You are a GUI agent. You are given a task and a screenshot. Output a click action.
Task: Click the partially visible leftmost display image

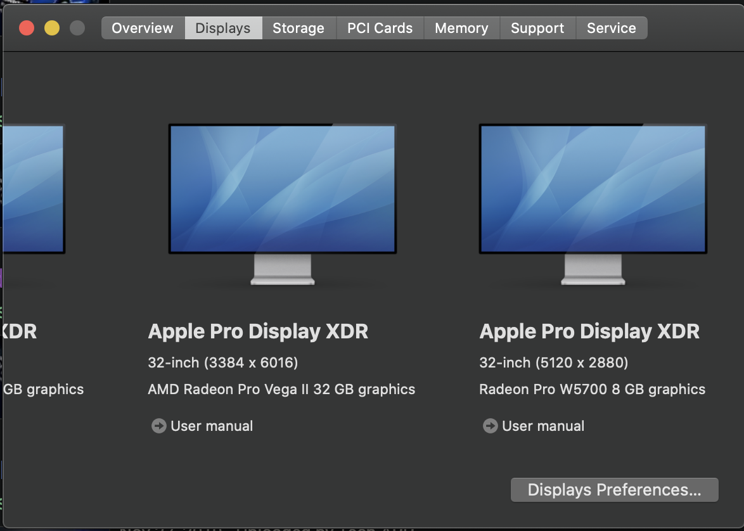[x=34, y=189]
